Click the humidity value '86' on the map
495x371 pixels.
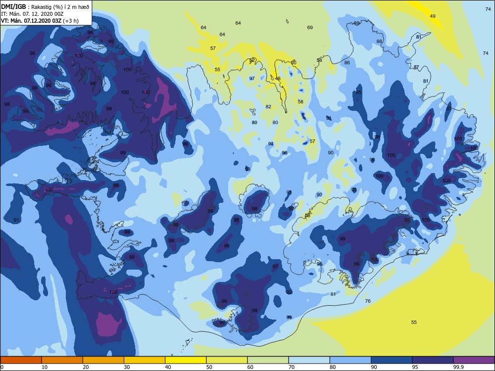347,63
